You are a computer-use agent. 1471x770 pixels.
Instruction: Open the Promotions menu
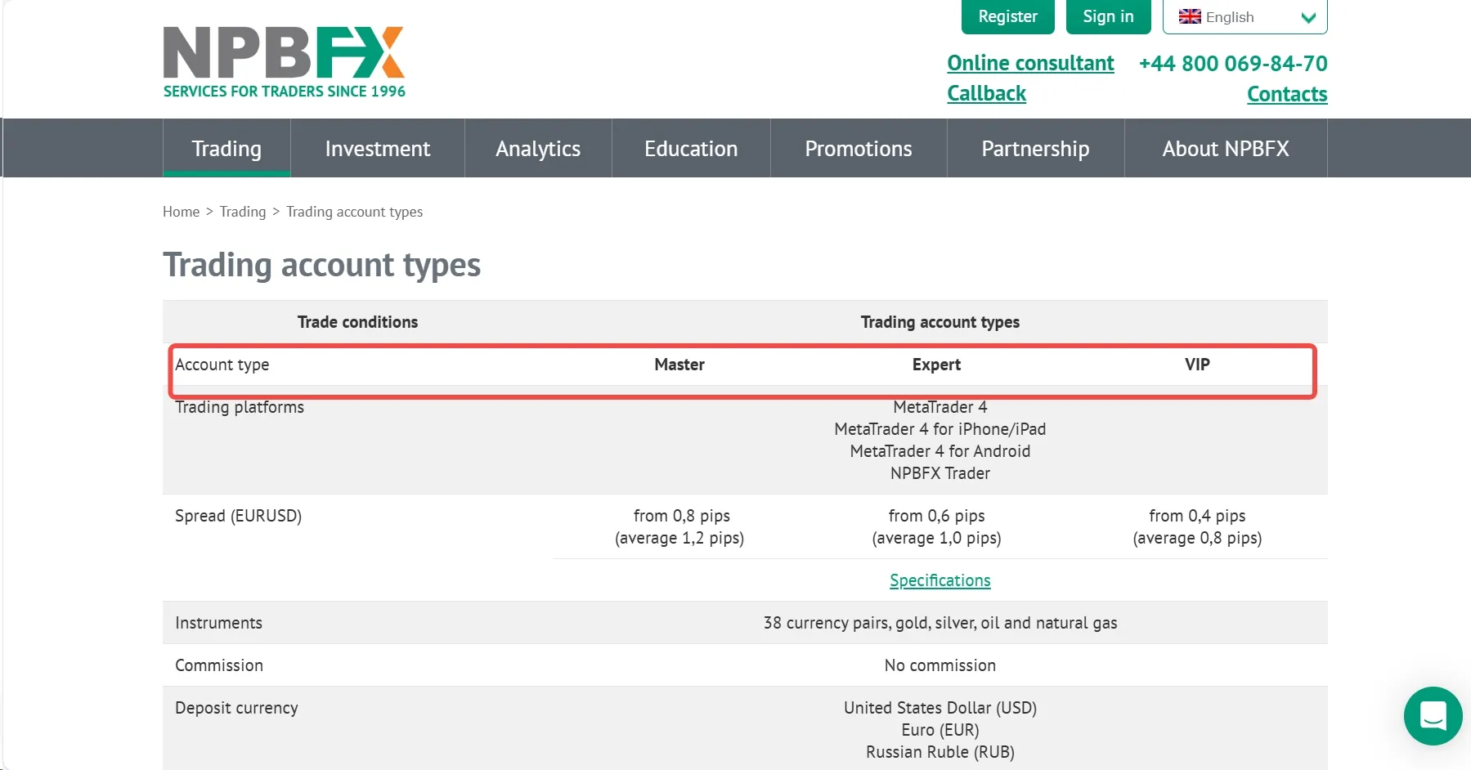859,148
